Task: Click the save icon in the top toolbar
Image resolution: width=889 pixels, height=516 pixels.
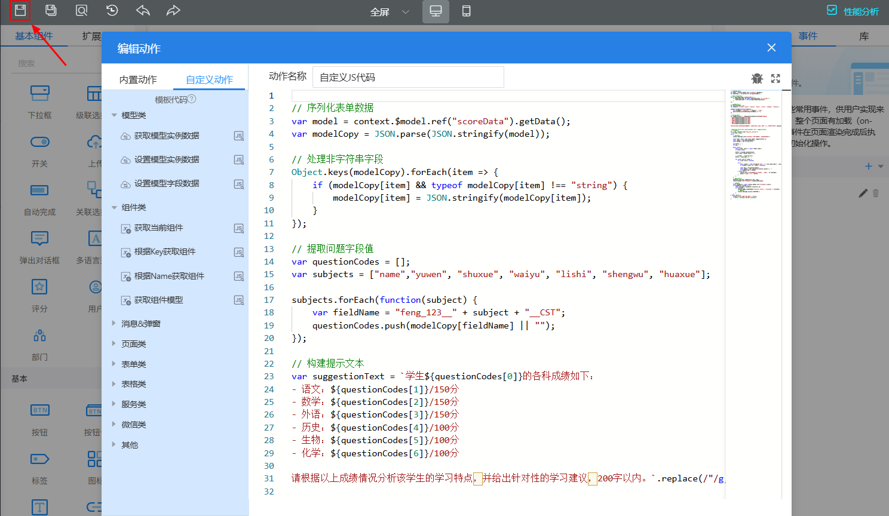Action: (20, 11)
